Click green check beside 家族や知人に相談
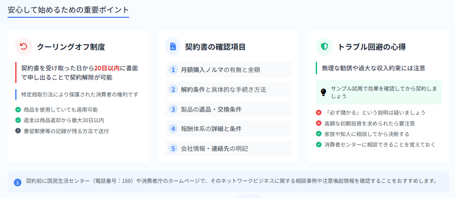The height and width of the screenshot is (198, 455). pos(319,134)
